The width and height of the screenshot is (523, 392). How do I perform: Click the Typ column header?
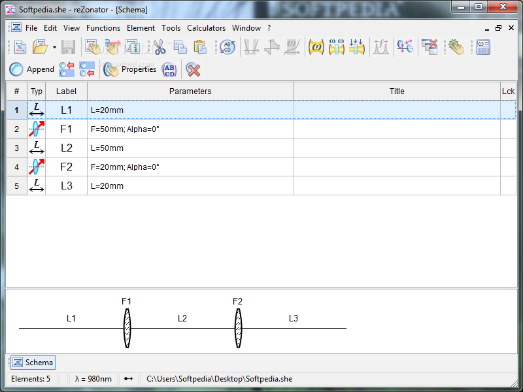tap(37, 91)
